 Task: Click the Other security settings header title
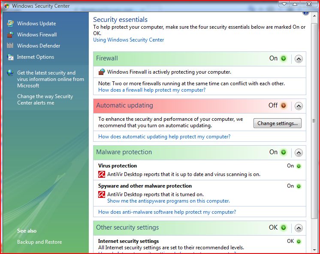tap(127, 227)
